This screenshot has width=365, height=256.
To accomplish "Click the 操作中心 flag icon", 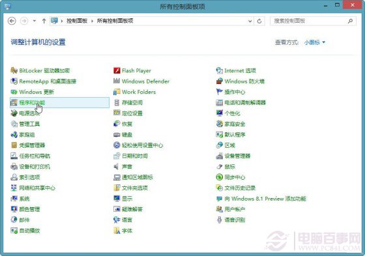I will tap(220, 92).
